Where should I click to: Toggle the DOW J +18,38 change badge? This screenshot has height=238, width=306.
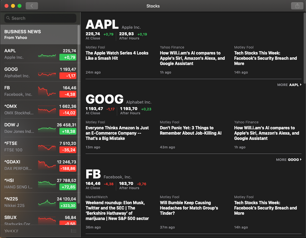coord(68,131)
